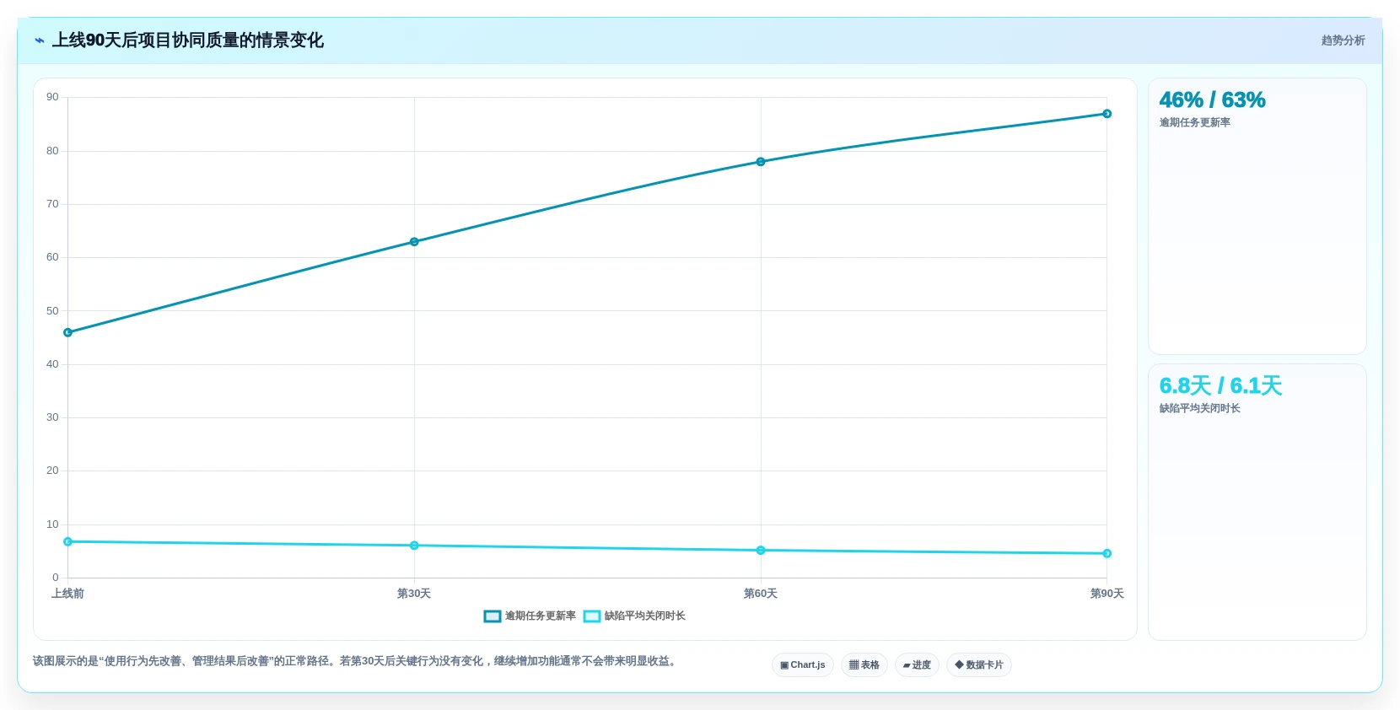Click the 6.8天 / 6.1天 card value
The width and height of the screenshot is (1400, 710).
[x=1220, y=386]
